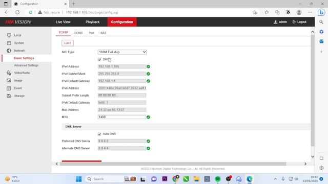Click the Mac Address field value
The width and height of the screenshot is (328, 184).
pos(122,110)
